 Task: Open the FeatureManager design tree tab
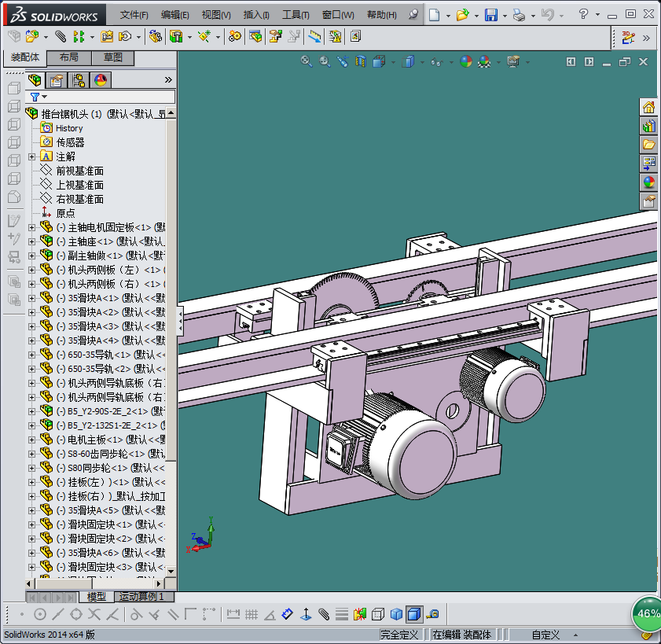click(x=35, y=80)
